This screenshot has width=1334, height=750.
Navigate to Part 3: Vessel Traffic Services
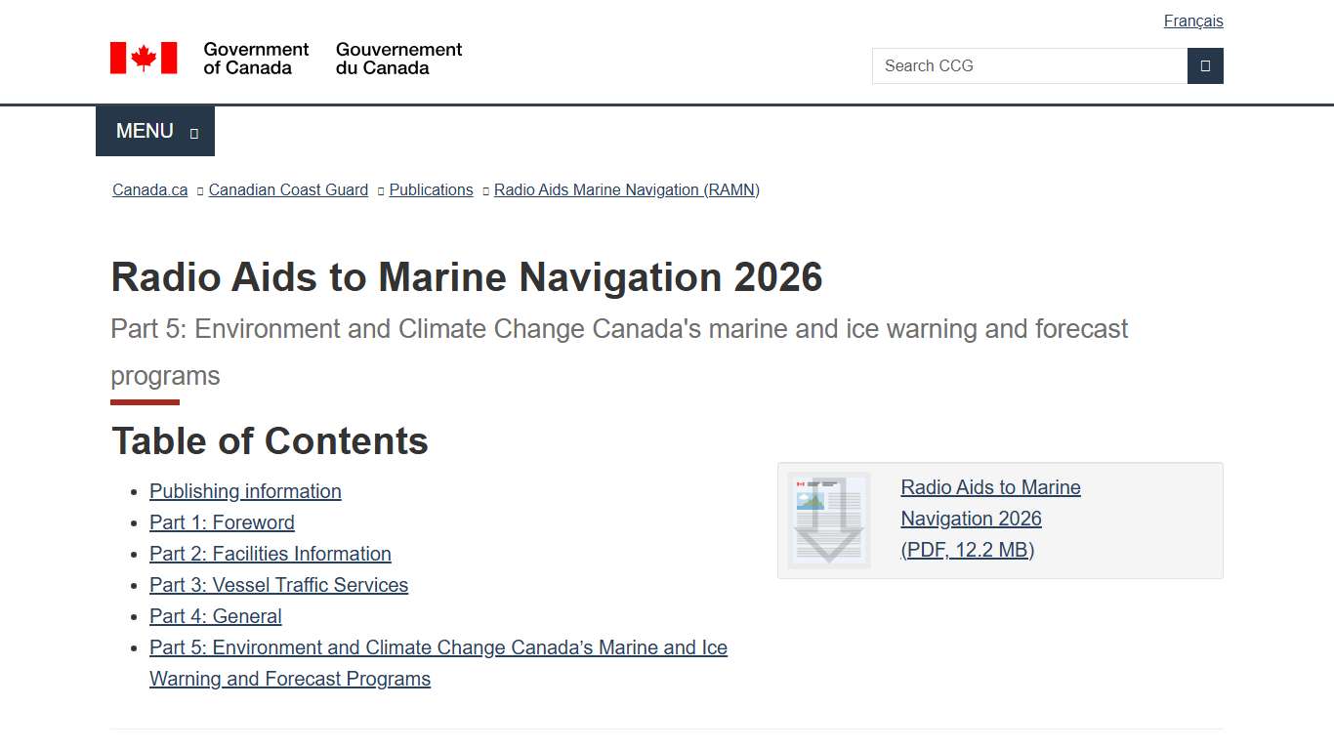(x=278, y=585)
